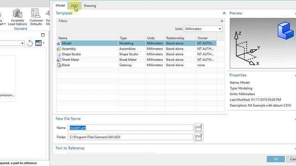The image size is (296, 166).
Task: Switch to the Model tab
Action: pyautogui.click(x=60, y=6)
